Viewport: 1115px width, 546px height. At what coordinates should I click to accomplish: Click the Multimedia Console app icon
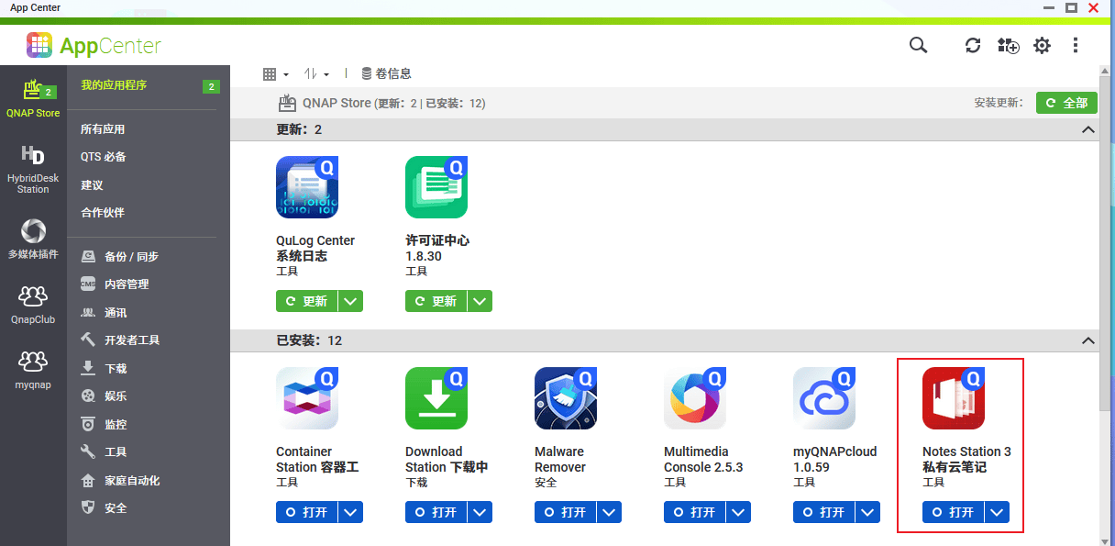pos(695,398)
